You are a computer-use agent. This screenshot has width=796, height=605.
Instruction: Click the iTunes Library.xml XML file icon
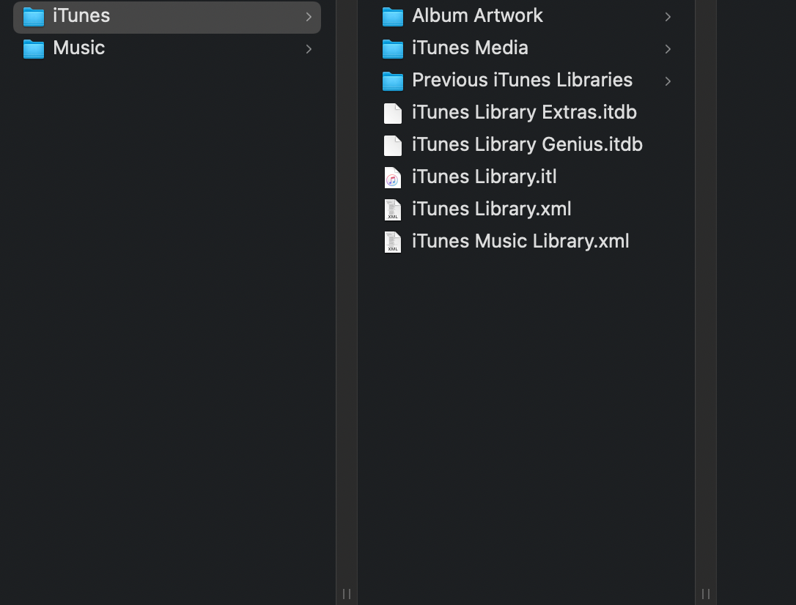click(x=392, y=210)
